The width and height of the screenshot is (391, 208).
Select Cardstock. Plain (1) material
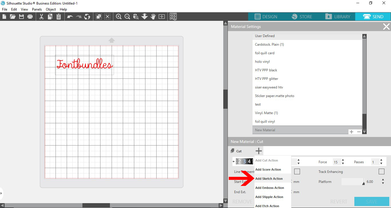pos(307,45)
